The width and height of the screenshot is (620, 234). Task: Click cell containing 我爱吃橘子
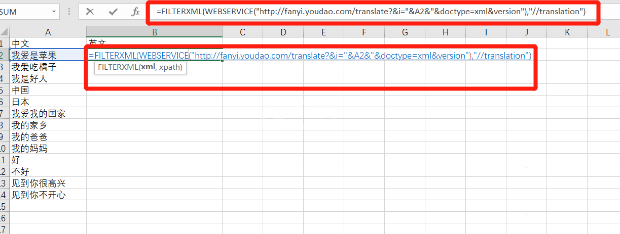[x=48, y=67]
